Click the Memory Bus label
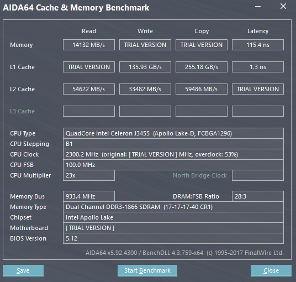 pyautogui.click(x=28, y=196)
